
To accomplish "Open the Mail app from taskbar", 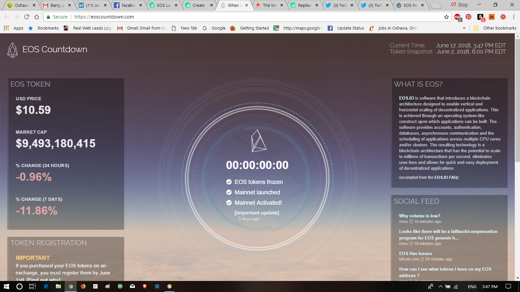I will [x=132, y=286].
